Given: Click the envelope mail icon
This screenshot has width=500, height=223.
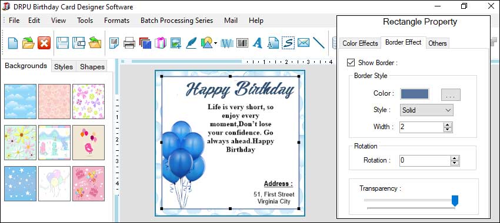Looking at the screenshot, I should tap(304, 43).
